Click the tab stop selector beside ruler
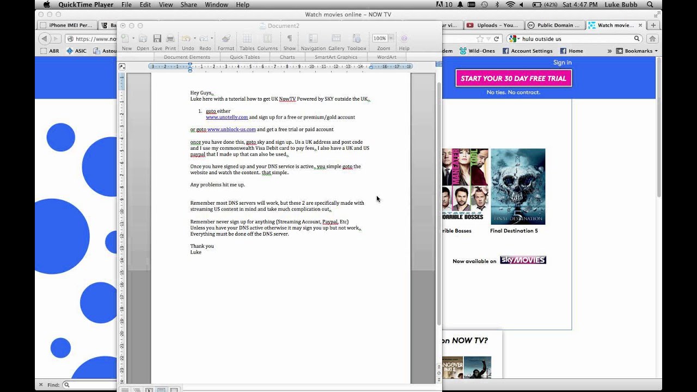 click(122, 66)
